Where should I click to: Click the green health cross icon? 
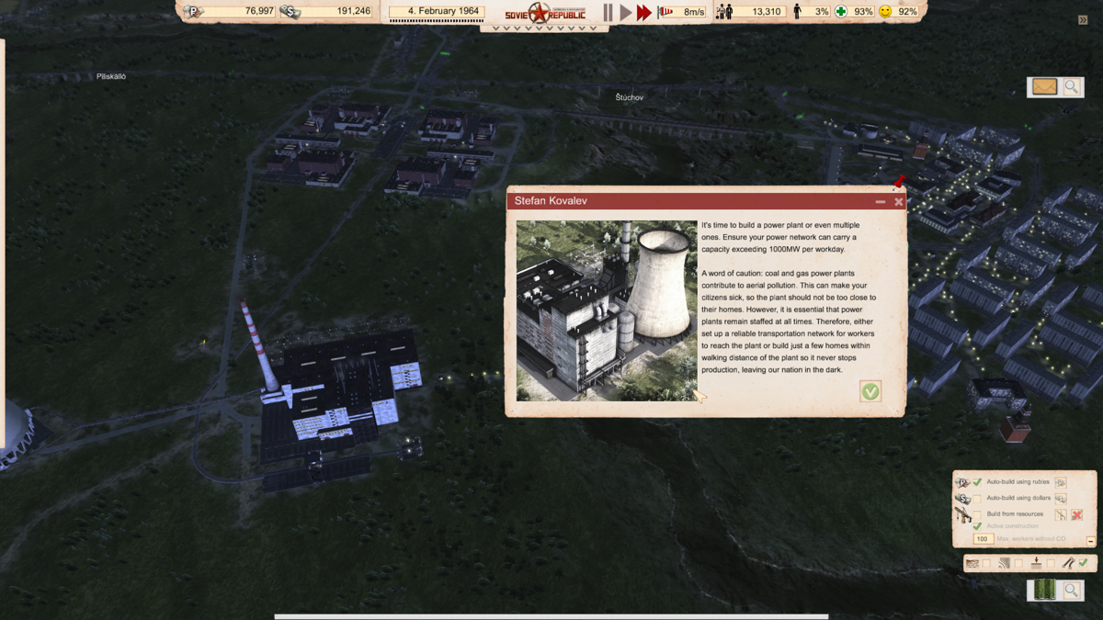click(x=840, y=12)
